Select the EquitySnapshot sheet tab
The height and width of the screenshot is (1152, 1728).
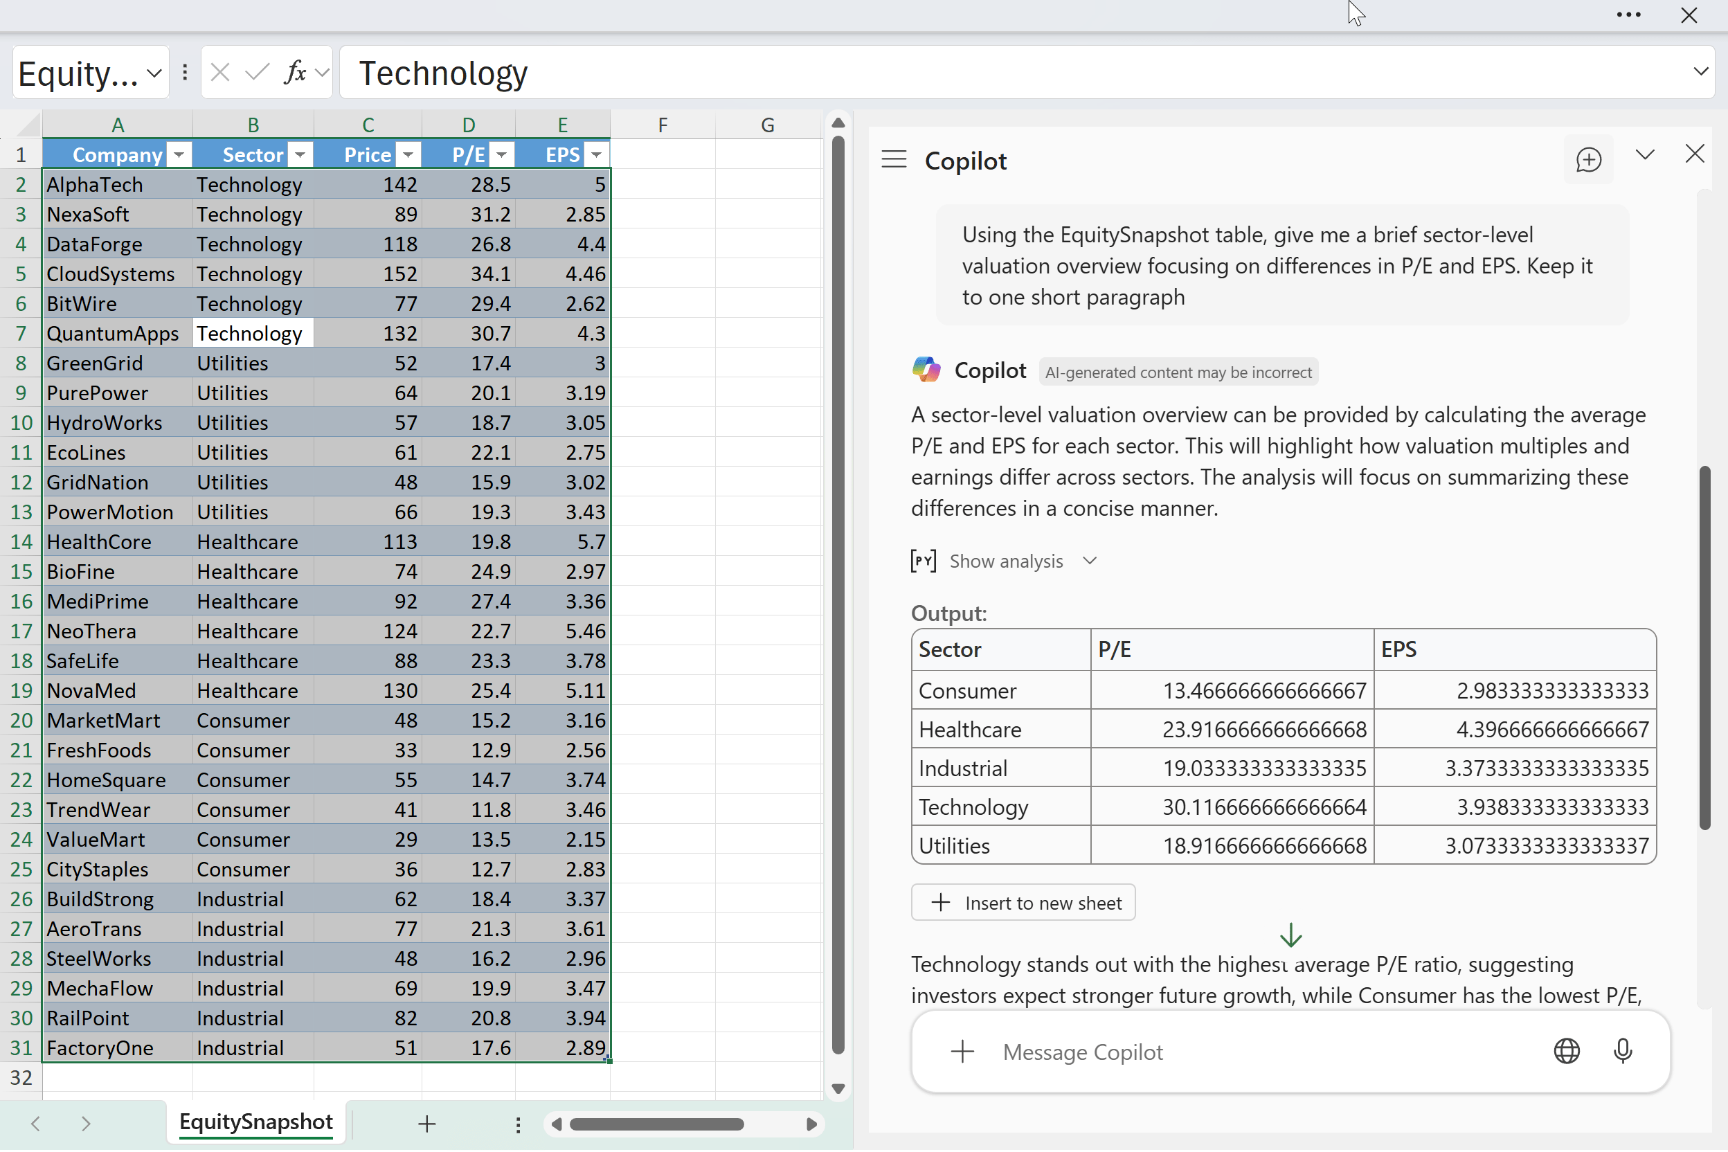[255, 1122]
